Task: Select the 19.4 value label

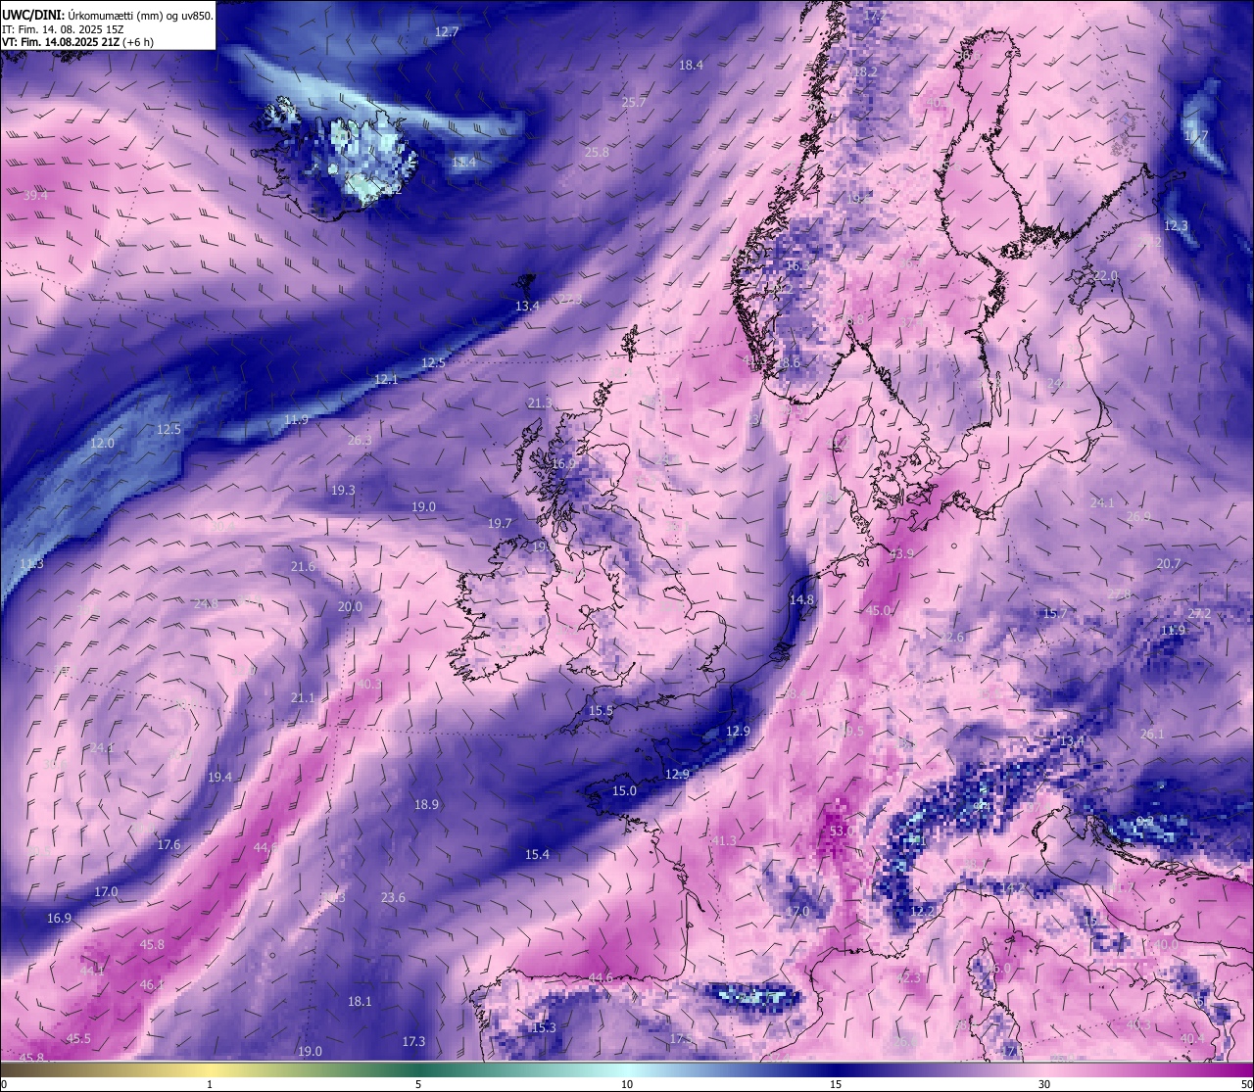Action: click(219, 777)
